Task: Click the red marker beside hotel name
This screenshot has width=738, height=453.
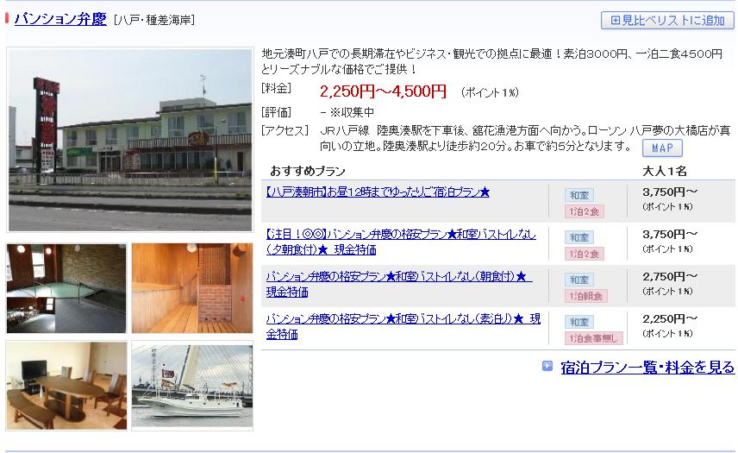Action: pyautogui.click(x=7, y=18)
